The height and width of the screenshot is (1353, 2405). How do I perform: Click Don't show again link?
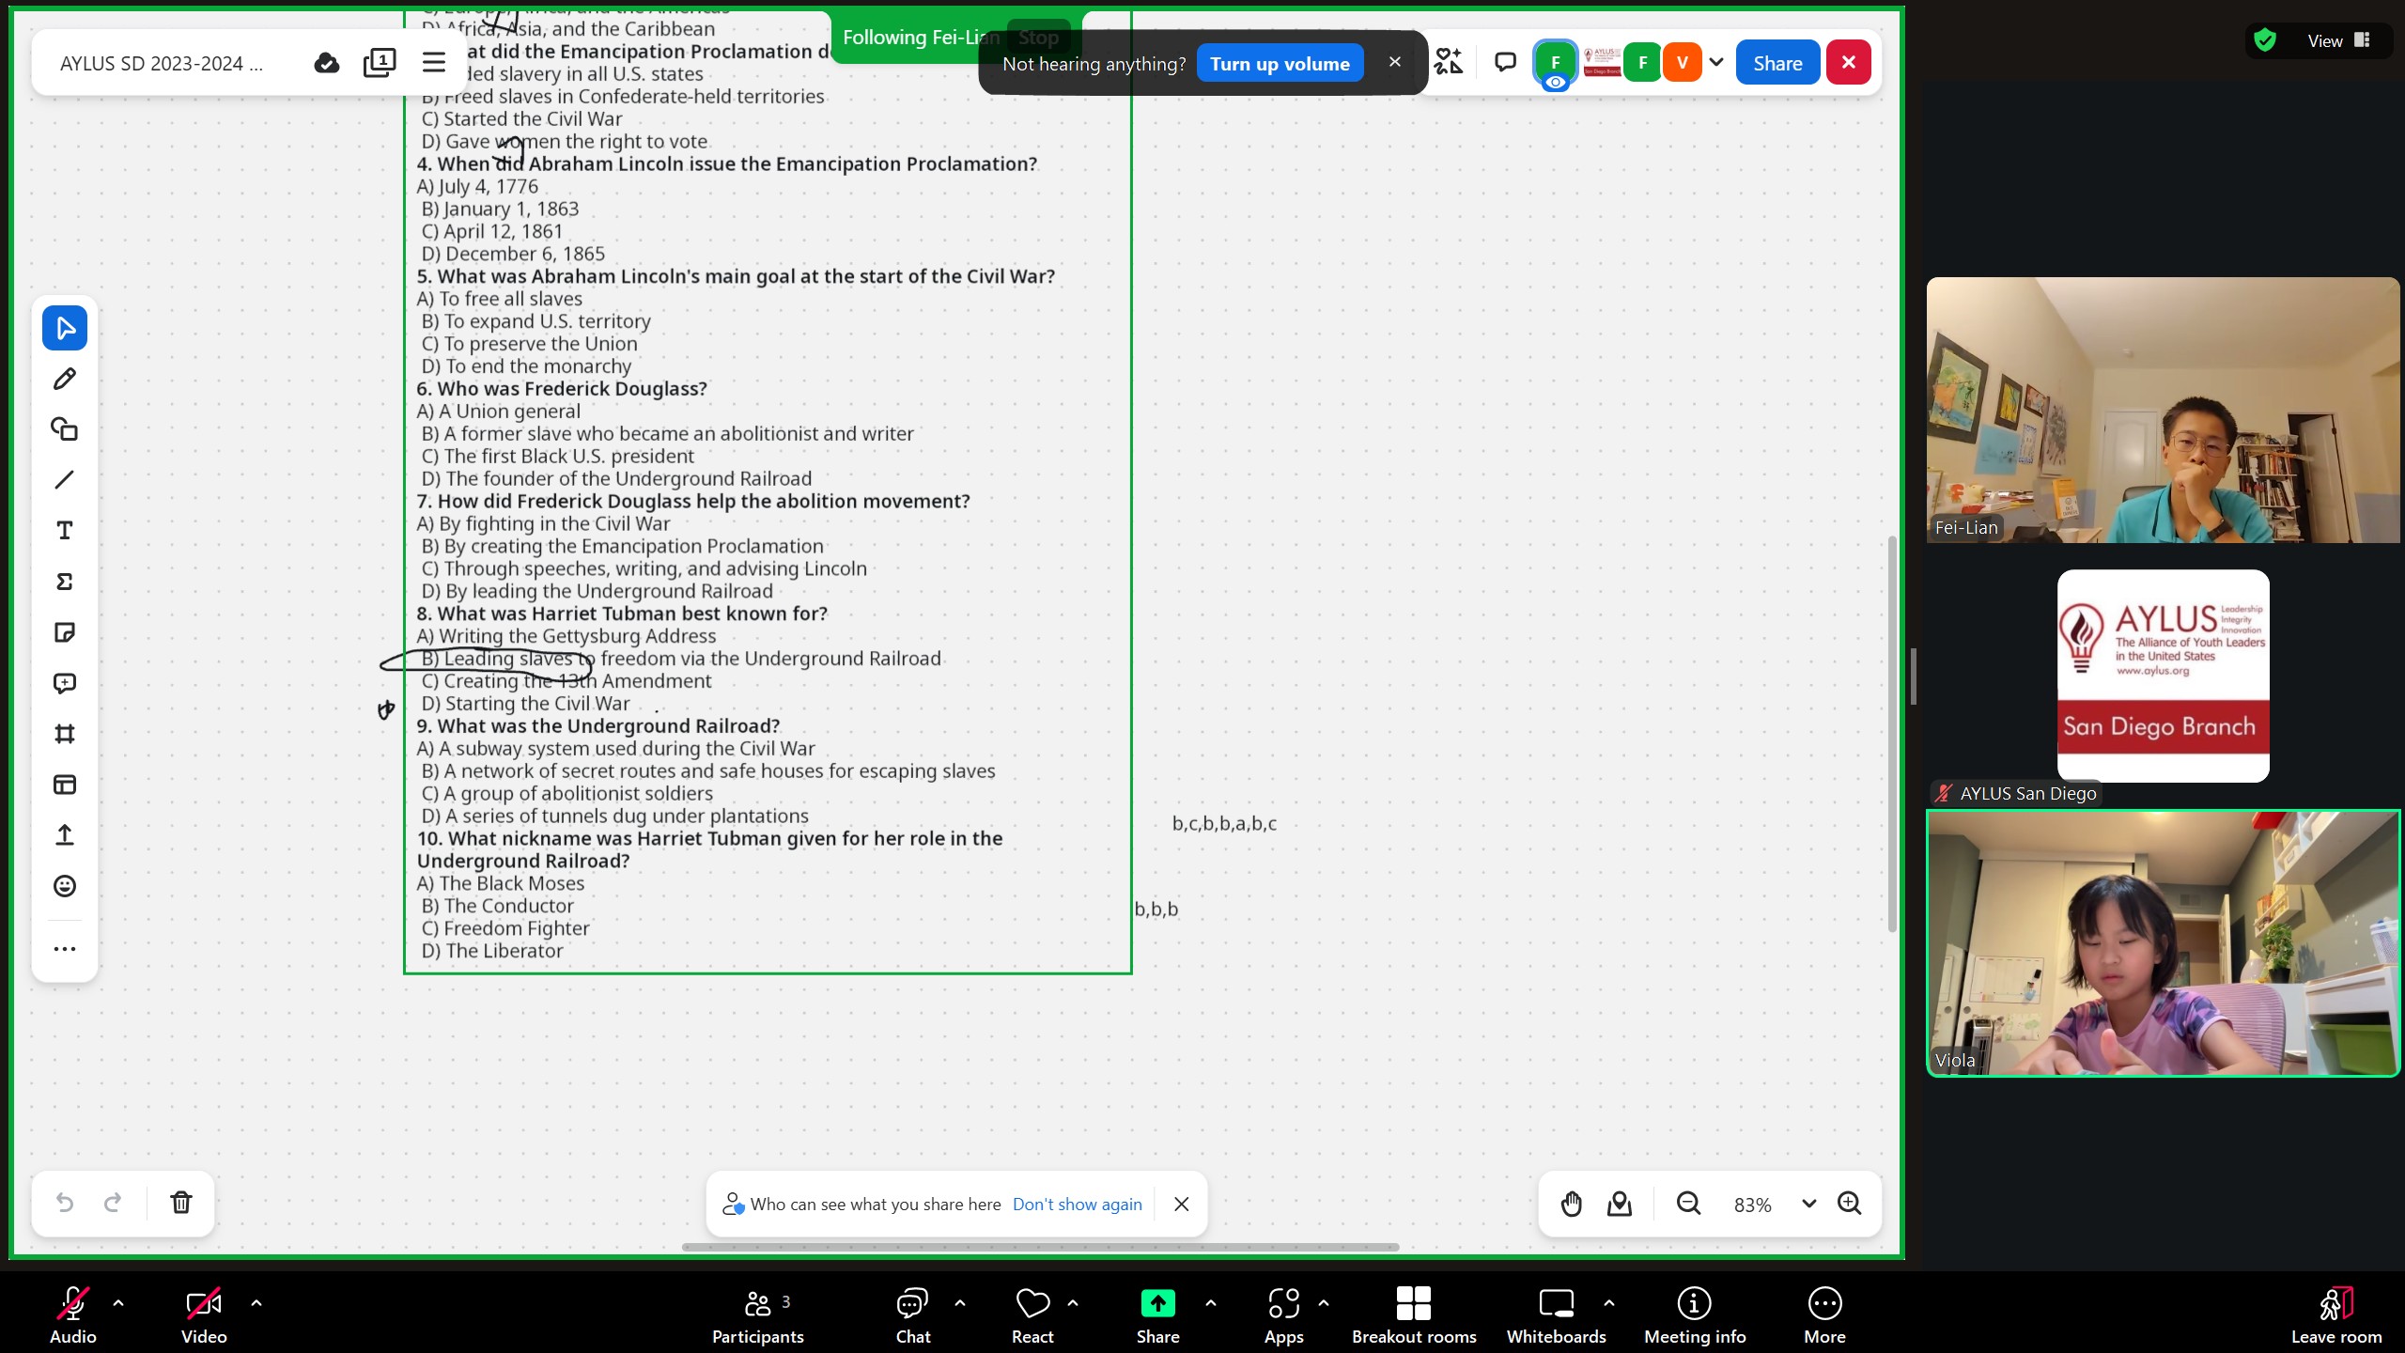click(1077, 1204)
